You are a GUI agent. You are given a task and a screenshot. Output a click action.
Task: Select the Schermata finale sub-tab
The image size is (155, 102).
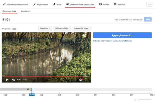click(9, 11)
